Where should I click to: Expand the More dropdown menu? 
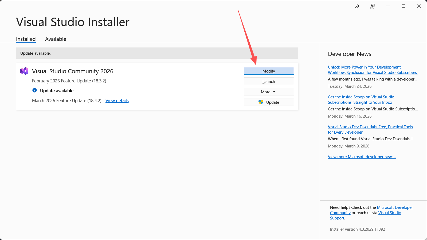click(x=269, y=92)
